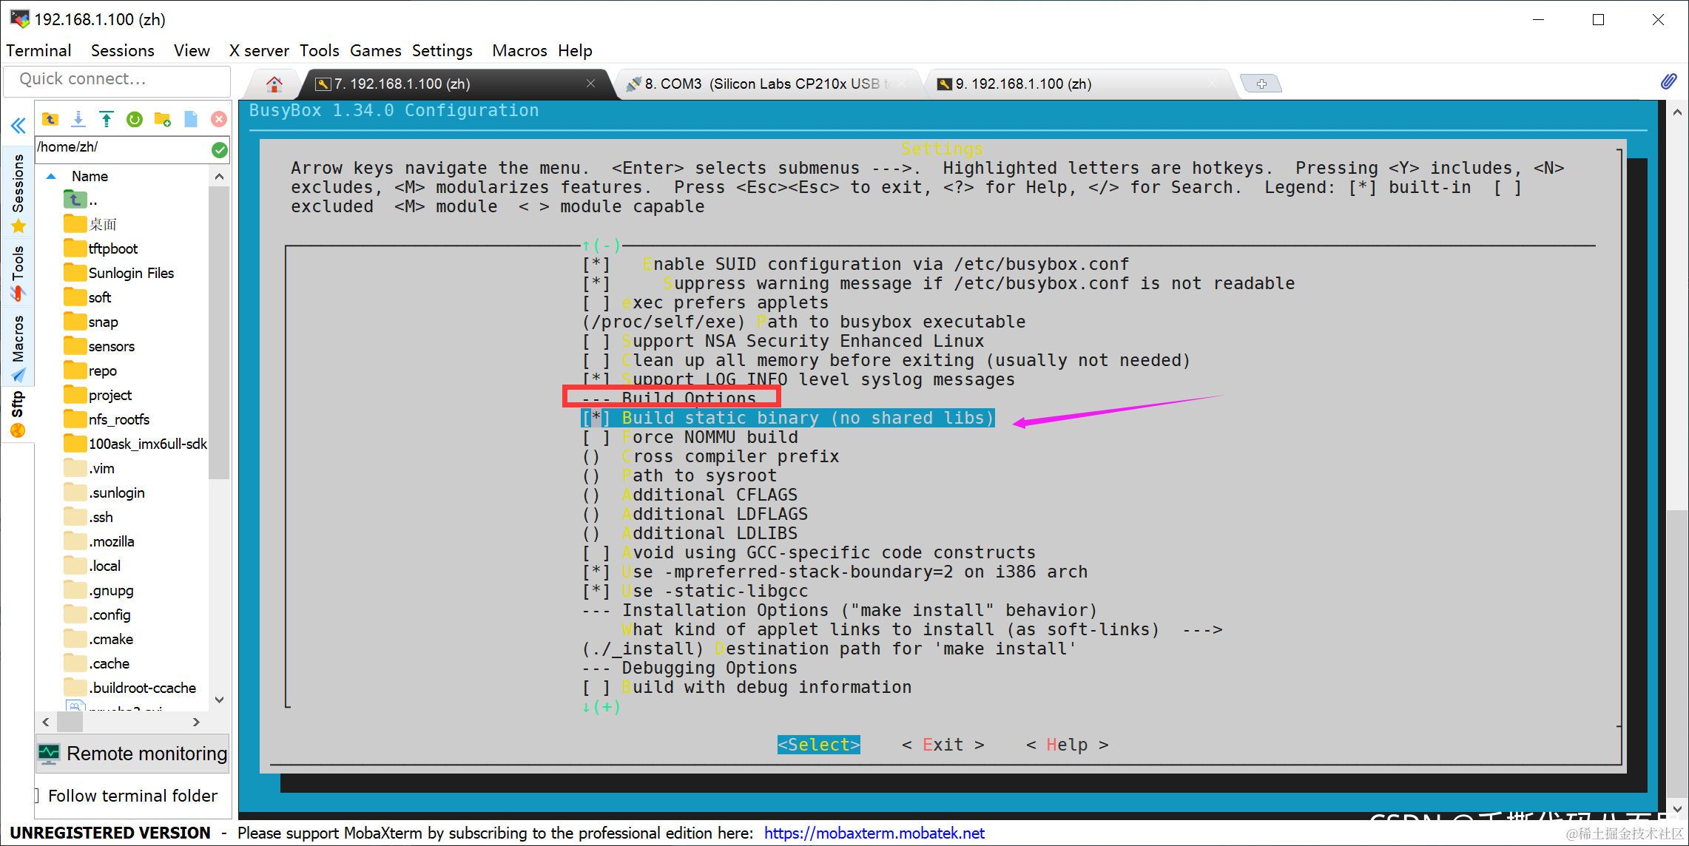Click the Remote monitoring button

click(132, 754)
